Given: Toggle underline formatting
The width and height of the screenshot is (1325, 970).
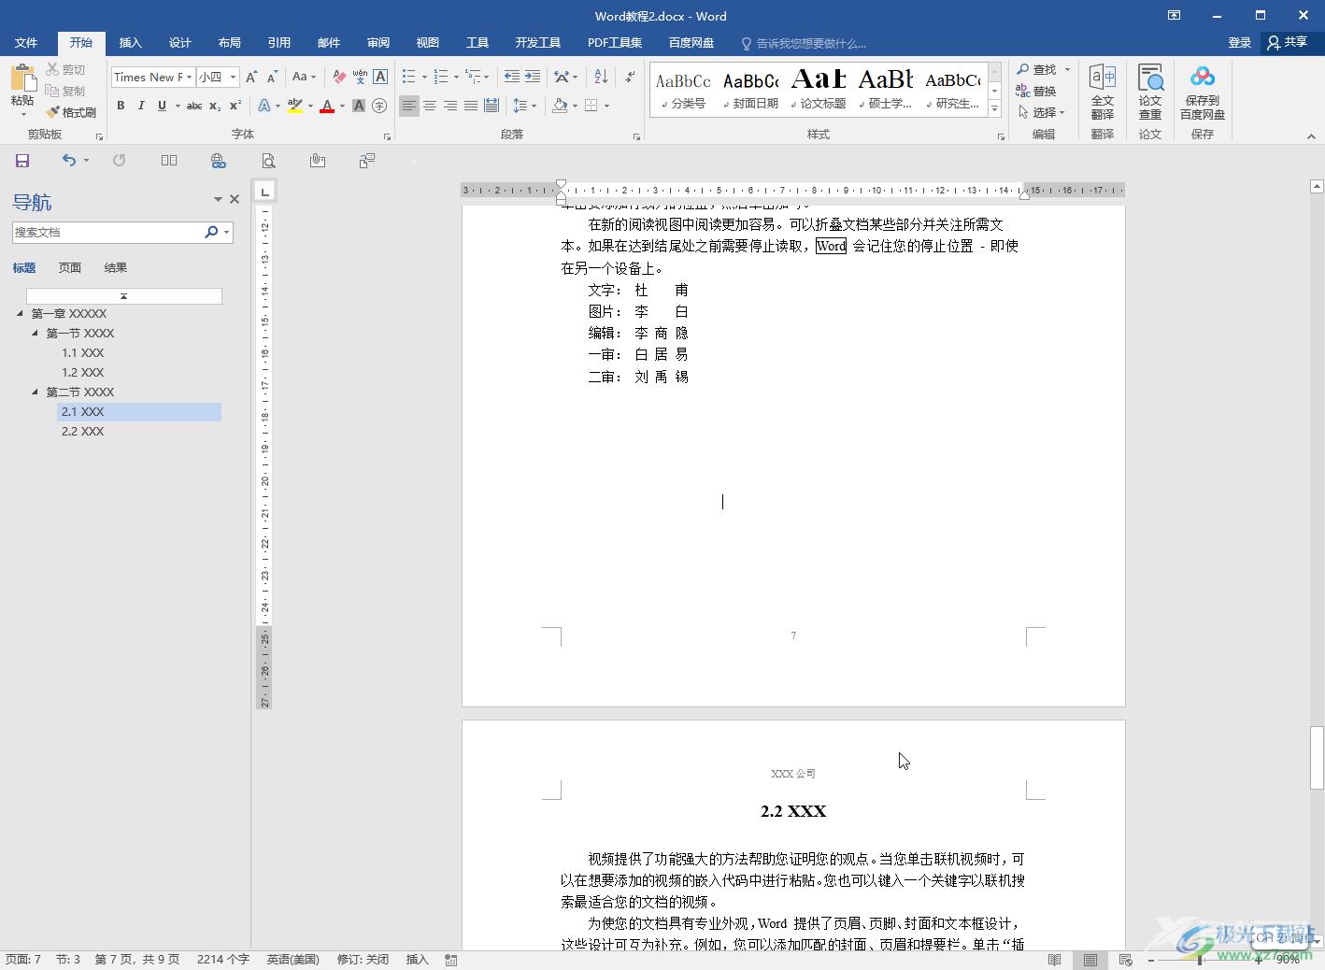Looking at the screenshot, I should pos(162,106).
